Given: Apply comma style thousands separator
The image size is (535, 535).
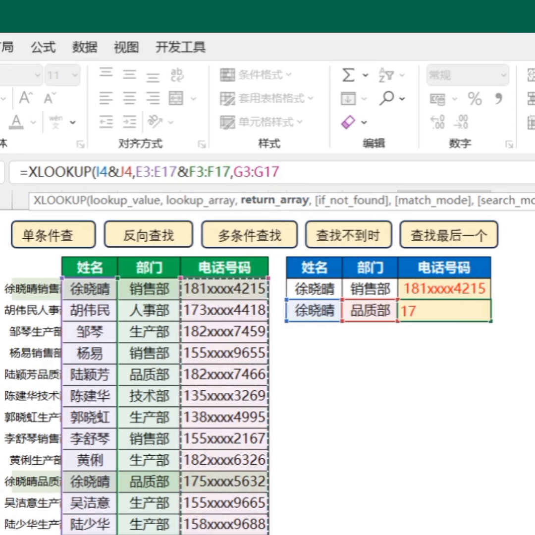Looking at the screenshot, I should [x=498, y=99].
